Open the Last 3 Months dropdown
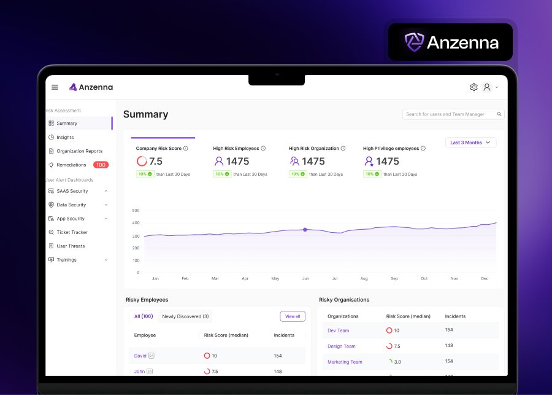552x395 pixels. click(470, 143)
